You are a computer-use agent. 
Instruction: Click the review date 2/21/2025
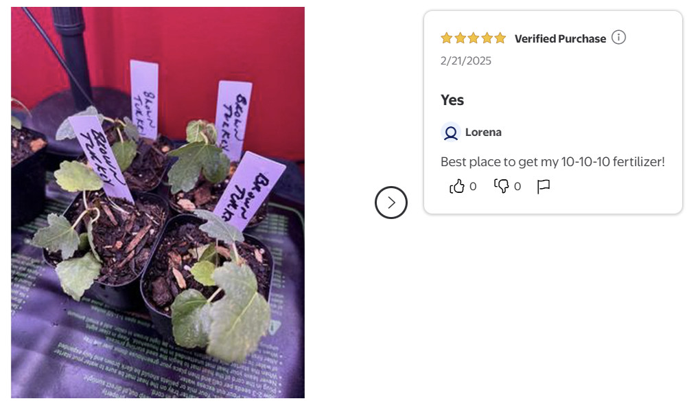click(466, 60)
